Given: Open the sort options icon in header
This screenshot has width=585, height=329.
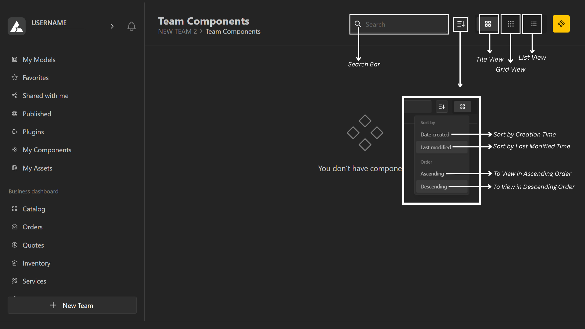Looking at the screenshot, I should pyautogui.click(x=460, y=24).
